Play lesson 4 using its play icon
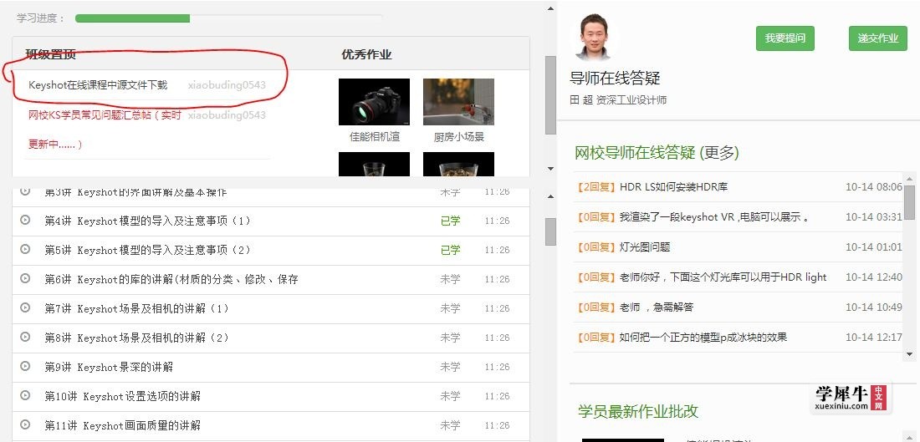Viewport: 920px width, 442px height. [25, 220]
